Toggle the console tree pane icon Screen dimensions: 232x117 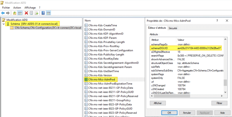tap(20, 13)
